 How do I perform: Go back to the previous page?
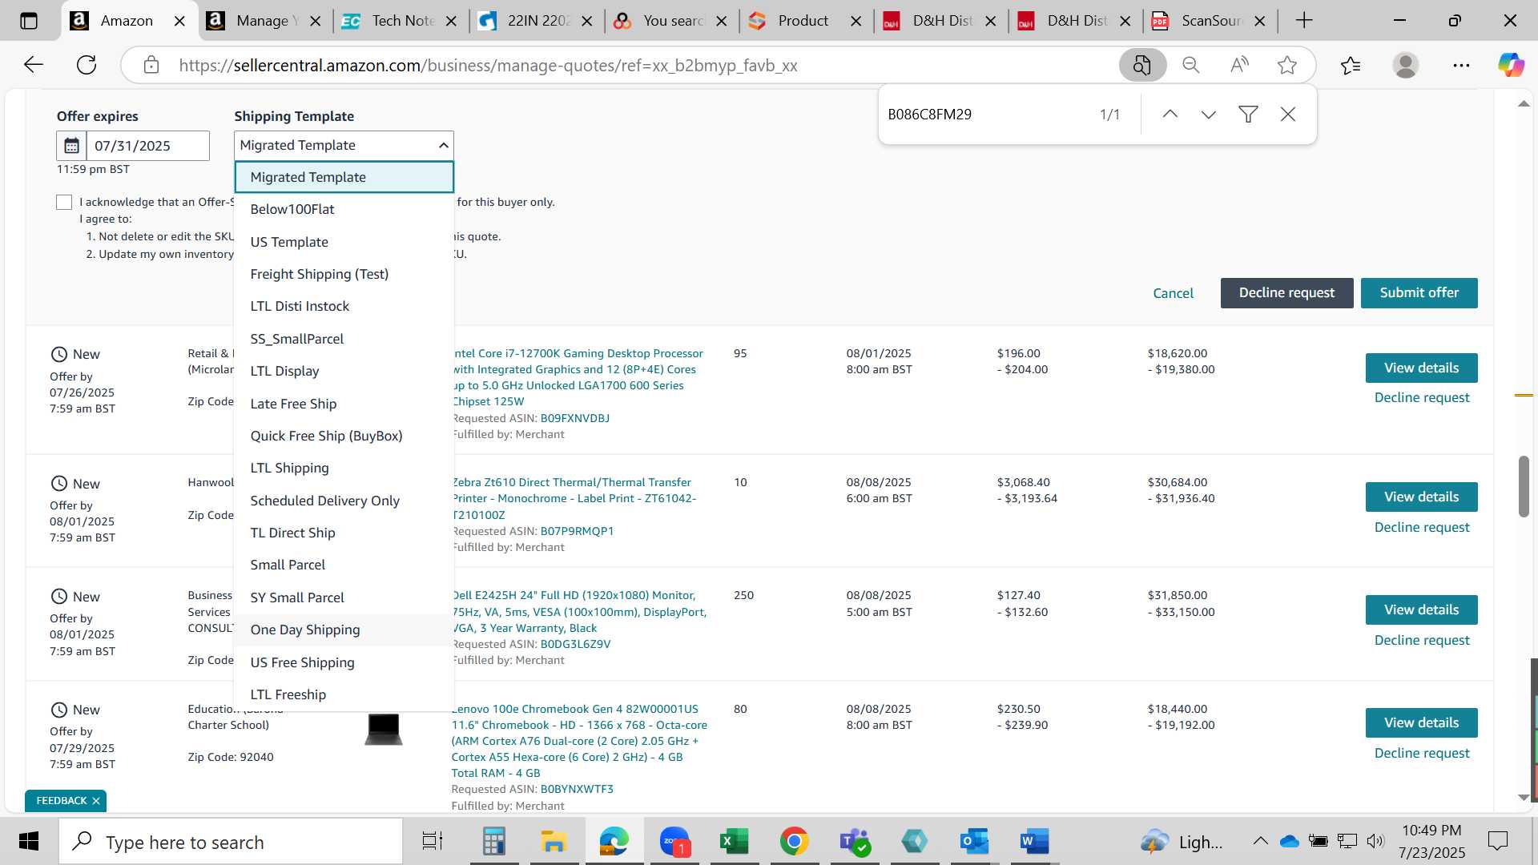click(33, 65)
